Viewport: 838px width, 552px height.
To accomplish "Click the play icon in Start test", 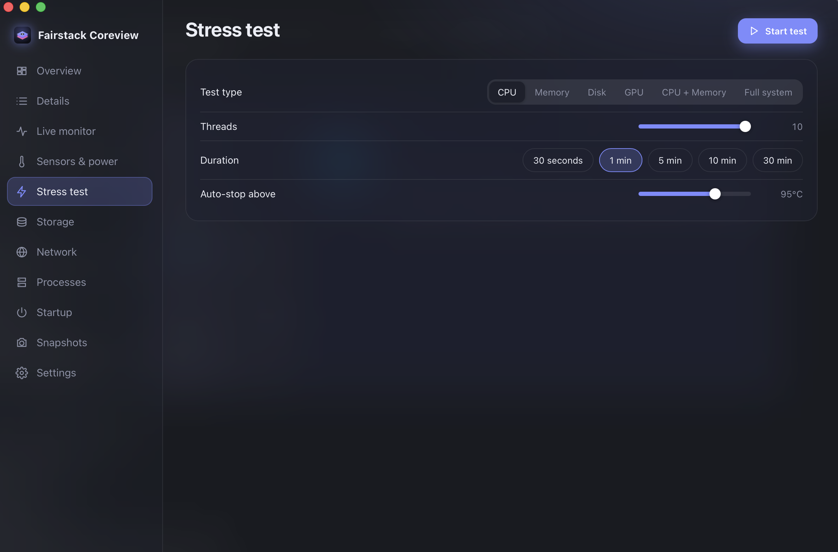I will tap(754, 31).
